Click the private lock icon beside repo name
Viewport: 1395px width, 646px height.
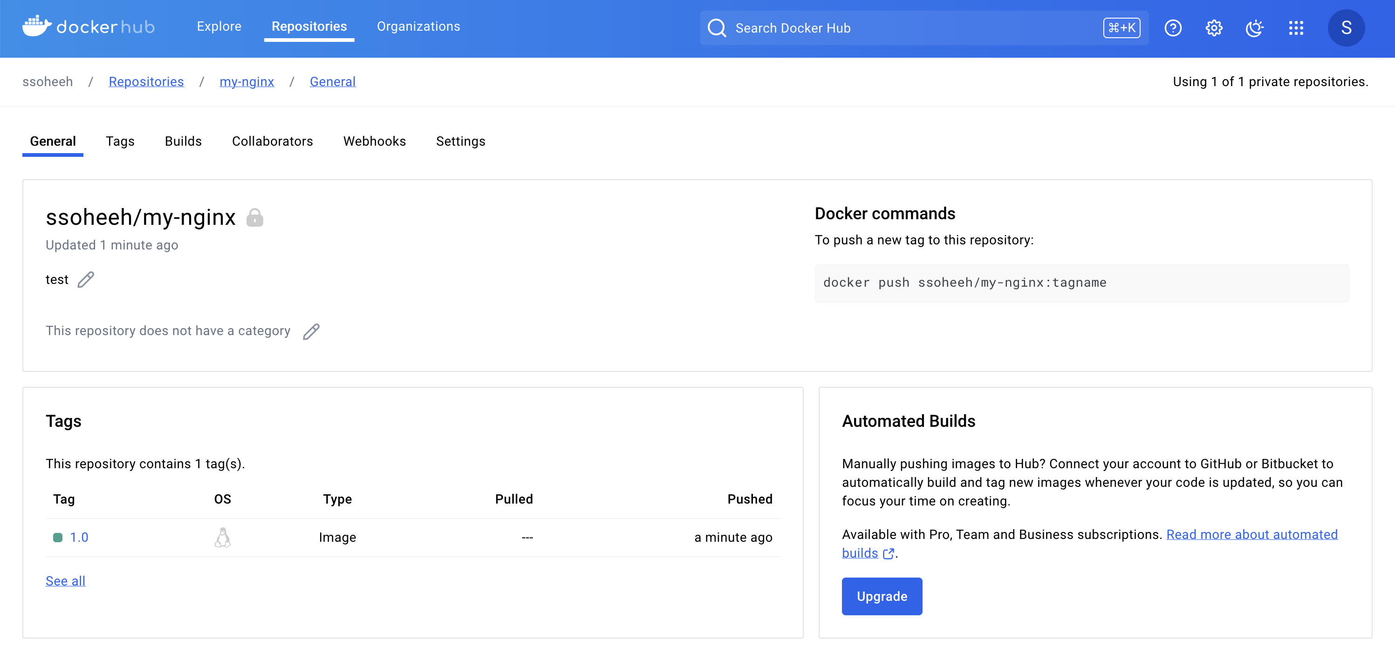(x=254, y=217)
